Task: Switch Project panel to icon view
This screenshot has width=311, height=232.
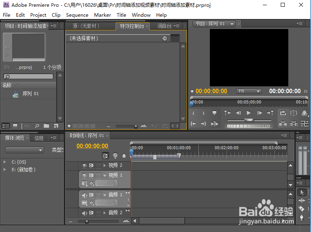Action: (x=15, y=126)
